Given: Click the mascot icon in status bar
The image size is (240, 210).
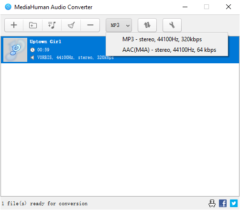Looking at the screenshot, I should coord(212,203).
